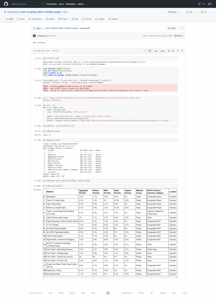Open the latest commit hash link
The height and width of the screenshot is (301, 216).
(157, 36)
